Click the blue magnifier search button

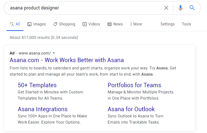(x=192, y=8)
